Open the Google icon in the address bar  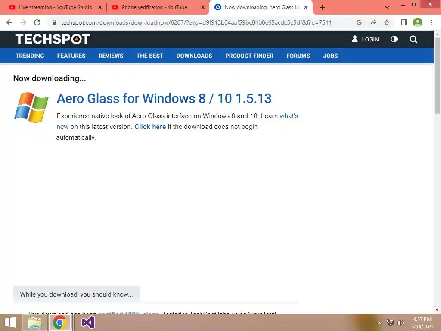coord(359,22)
